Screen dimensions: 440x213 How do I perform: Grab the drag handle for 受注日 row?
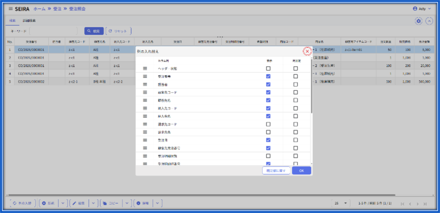[x=145, y=140]
